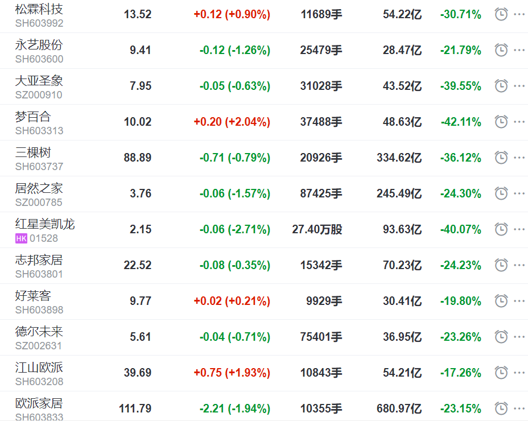Set price alert clock for 志邦家居
The image size is (528, 421).
[x=501, y=265]
